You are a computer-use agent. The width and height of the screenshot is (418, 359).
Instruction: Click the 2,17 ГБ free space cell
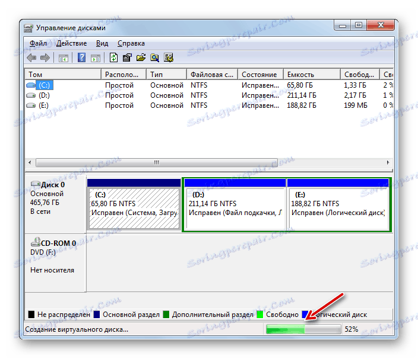pos(355,95)
